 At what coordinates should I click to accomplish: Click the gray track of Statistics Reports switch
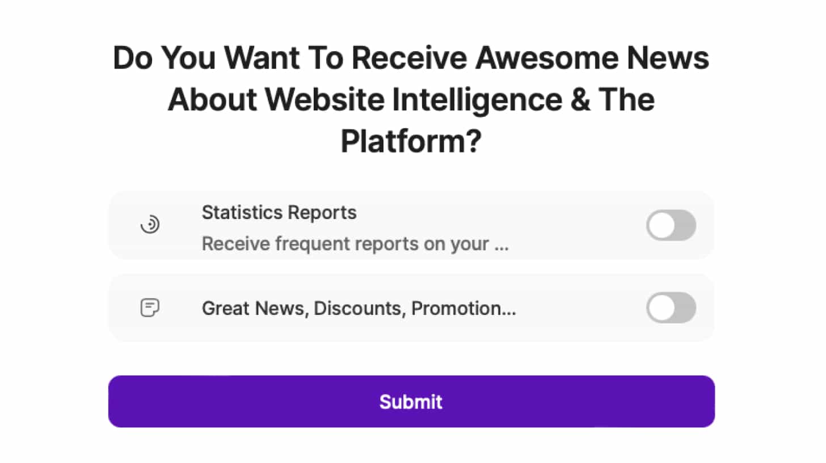[x=685, y=225]
